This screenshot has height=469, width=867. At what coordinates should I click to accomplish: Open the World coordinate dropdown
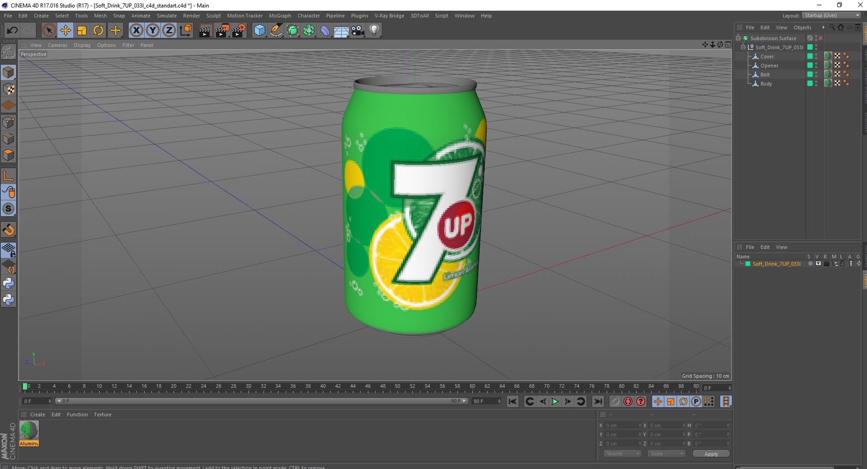click(622, 454)
